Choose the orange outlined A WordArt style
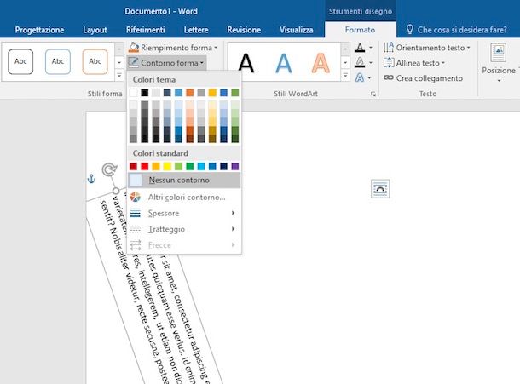Image resolution: width=520 pixels, height=384 pixels. (x=321, y=63)
